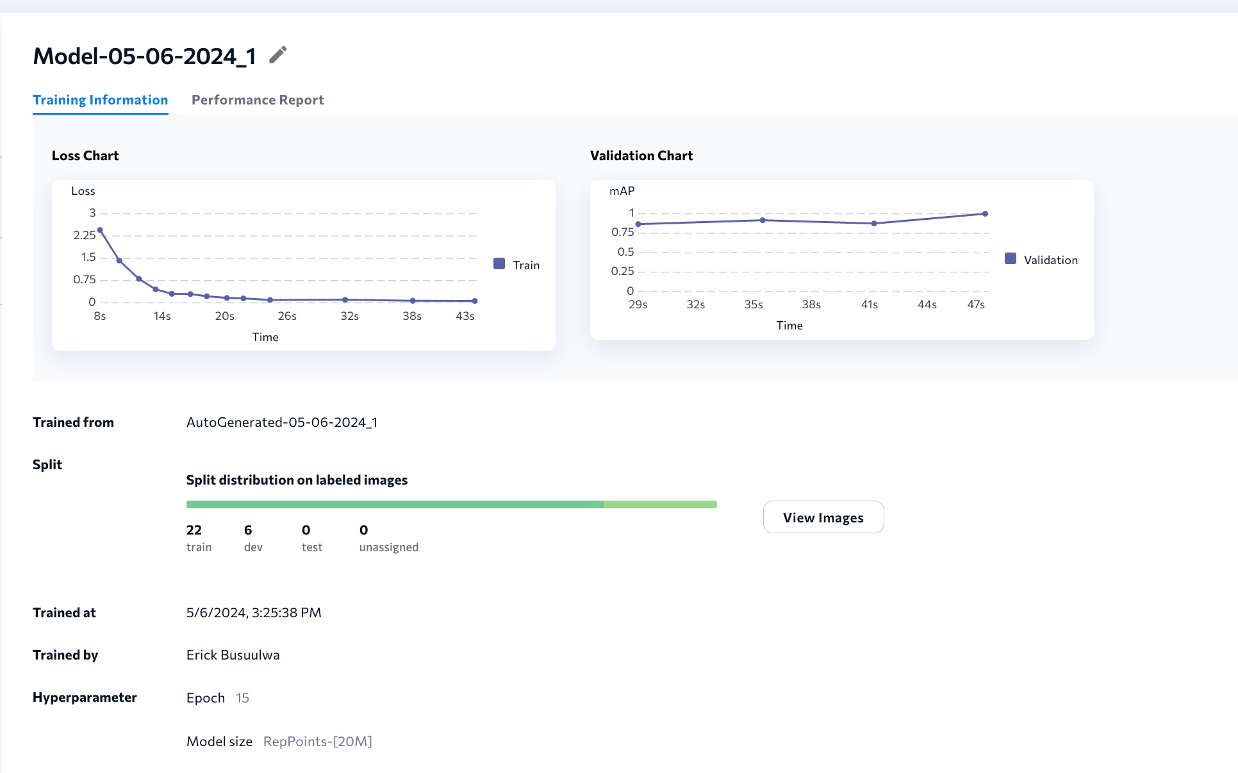Image resolution: width=1238 pixels, height=773 pixels.
Task: Select the Training Information tab
Action: pos(101,100)
